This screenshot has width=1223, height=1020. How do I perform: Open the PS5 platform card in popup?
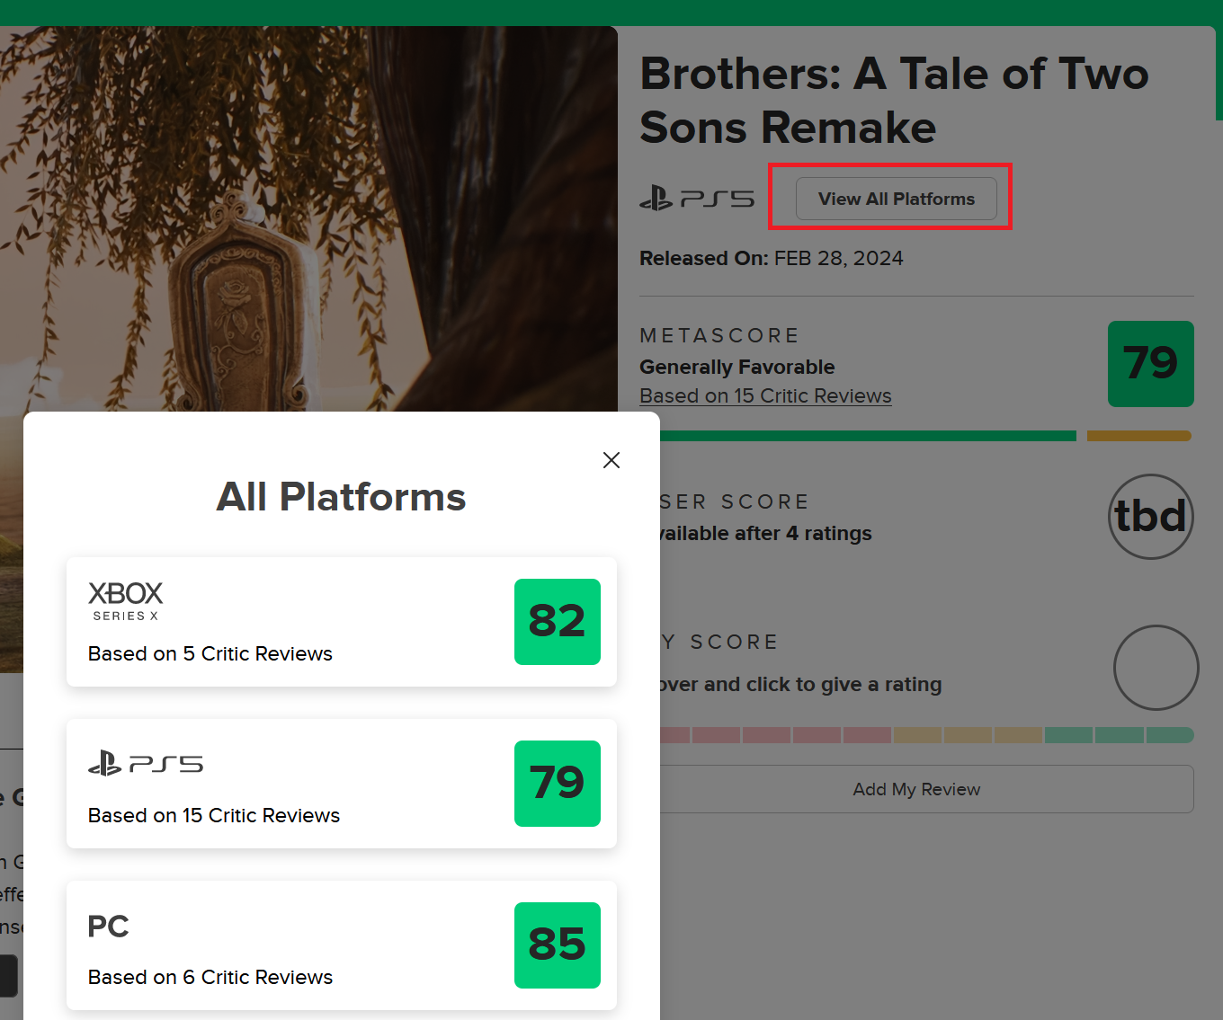click(x=342, y=784)
